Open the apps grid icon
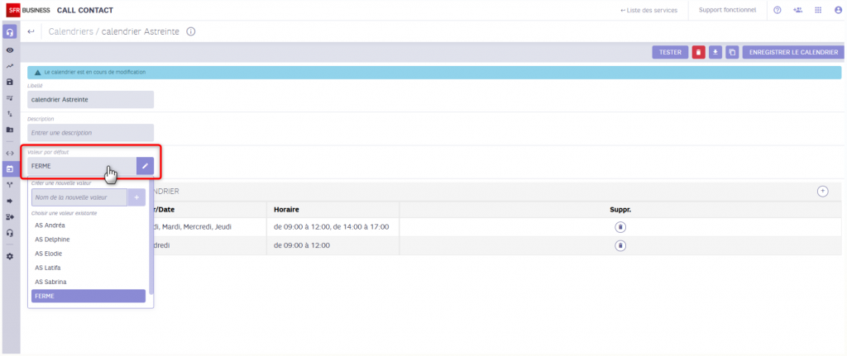Image resolution: width=847 pixels, height=356 pixels. (818, 10)
